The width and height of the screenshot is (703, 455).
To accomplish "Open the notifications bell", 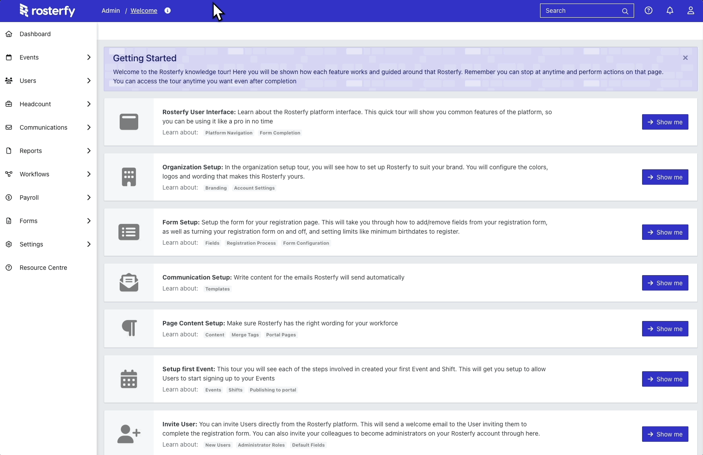I will 669,11.
